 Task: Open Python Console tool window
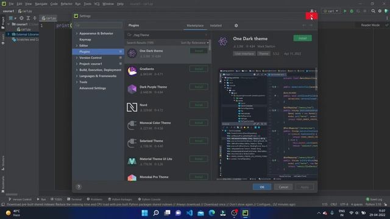149,199
